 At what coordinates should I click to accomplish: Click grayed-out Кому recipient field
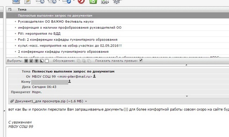coord(50,82)
